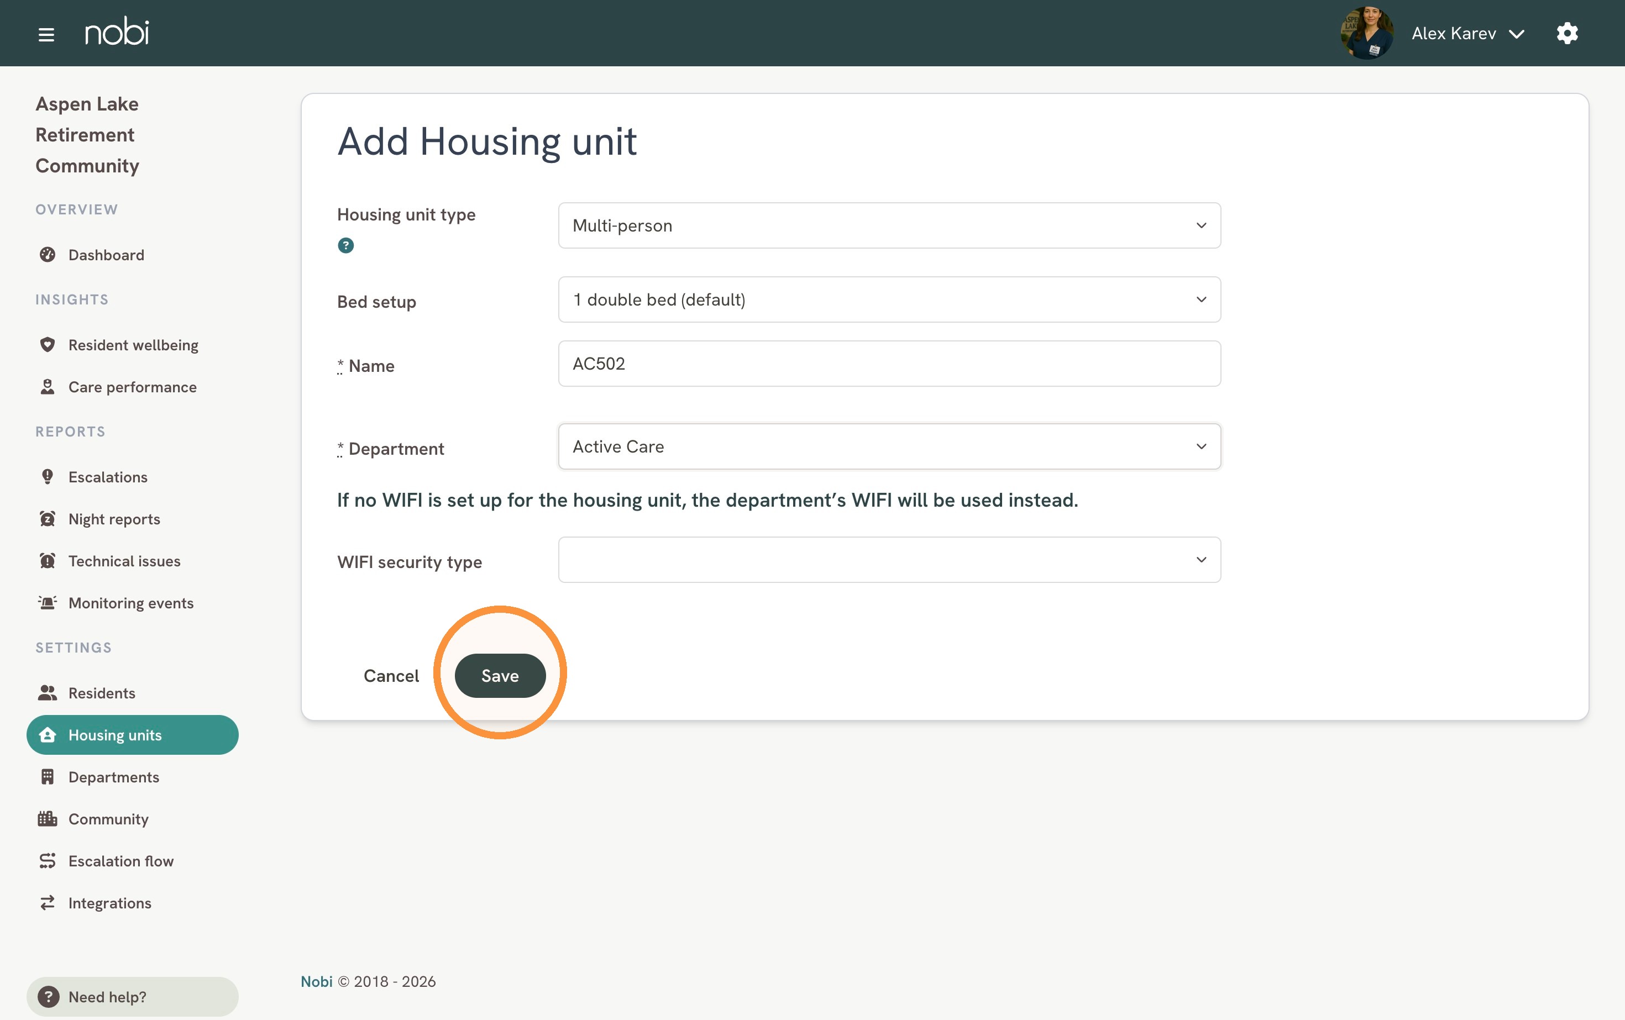Click the Community buildings icon

click(47, 819)
